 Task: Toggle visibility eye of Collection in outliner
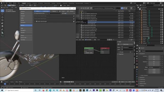(161, 9)
